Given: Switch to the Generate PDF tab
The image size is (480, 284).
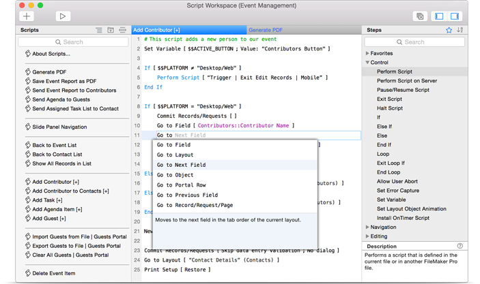Looking at the screenshot, I should tap(266, 30).
